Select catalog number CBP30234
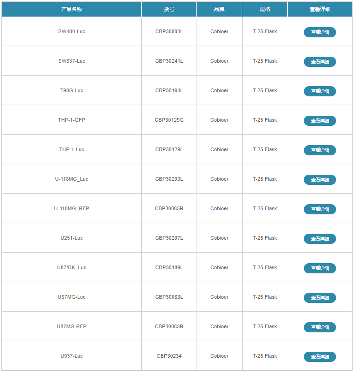The height and width of the screenshot is (372, 354). [169, 356]
